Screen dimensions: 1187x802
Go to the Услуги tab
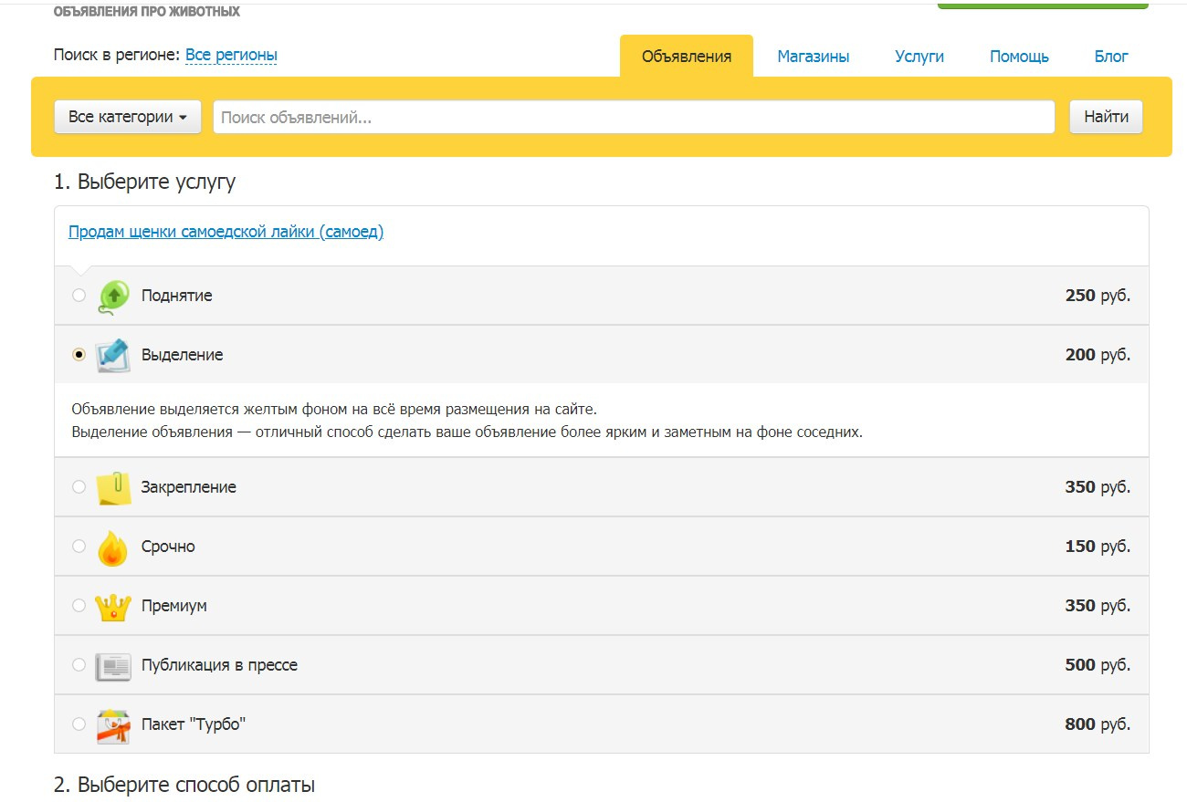click(919, 57)
